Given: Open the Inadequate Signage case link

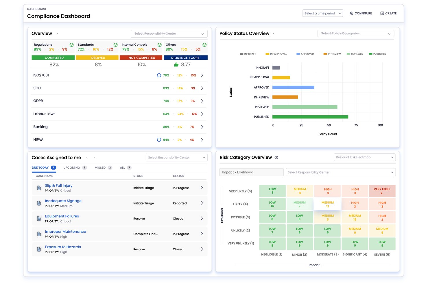Looking at the screenshot, I should pos(63,201).
